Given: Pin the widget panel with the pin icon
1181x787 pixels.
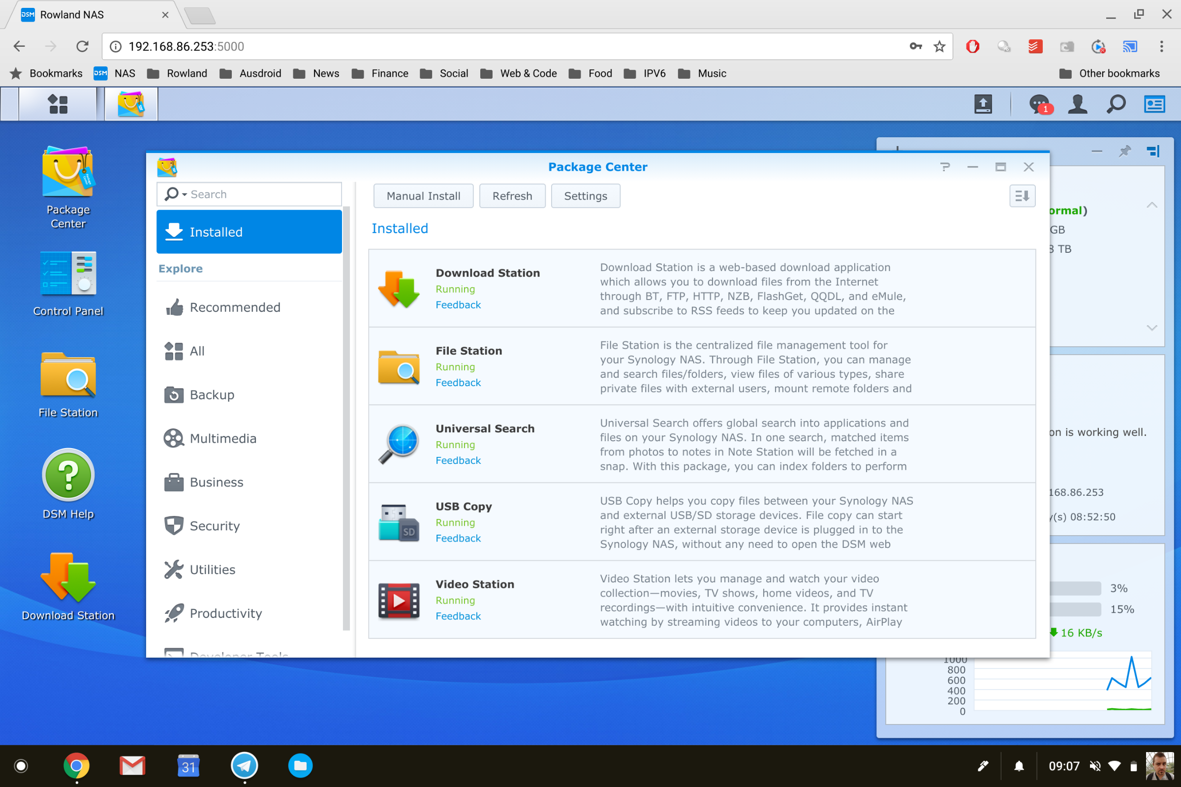Looking at the screenshot, I should [x=1124, y=151].
